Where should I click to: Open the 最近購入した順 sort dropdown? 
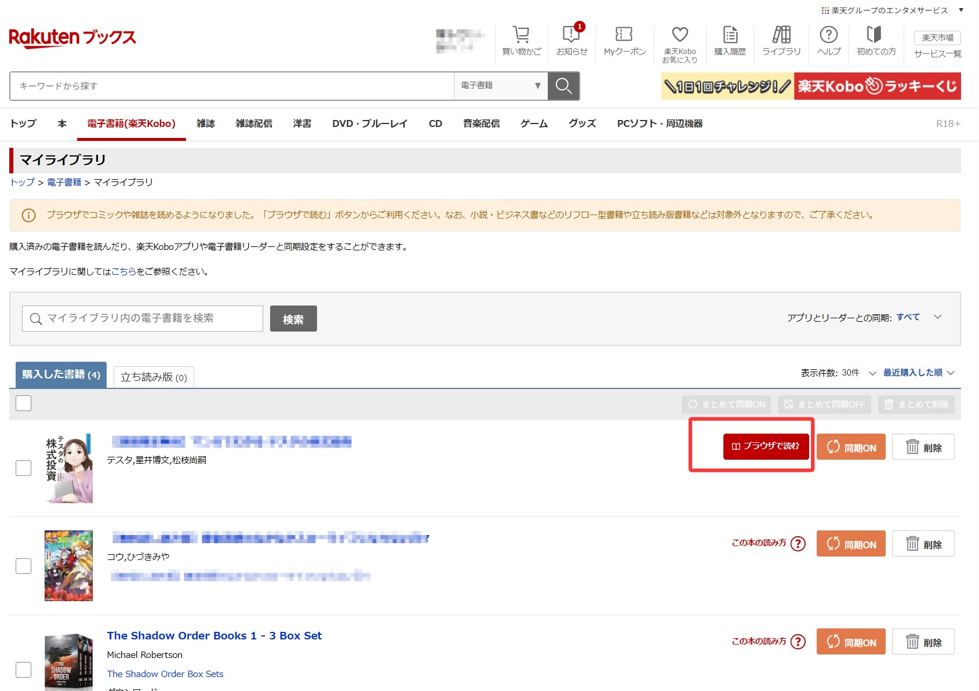click(918, 373)
